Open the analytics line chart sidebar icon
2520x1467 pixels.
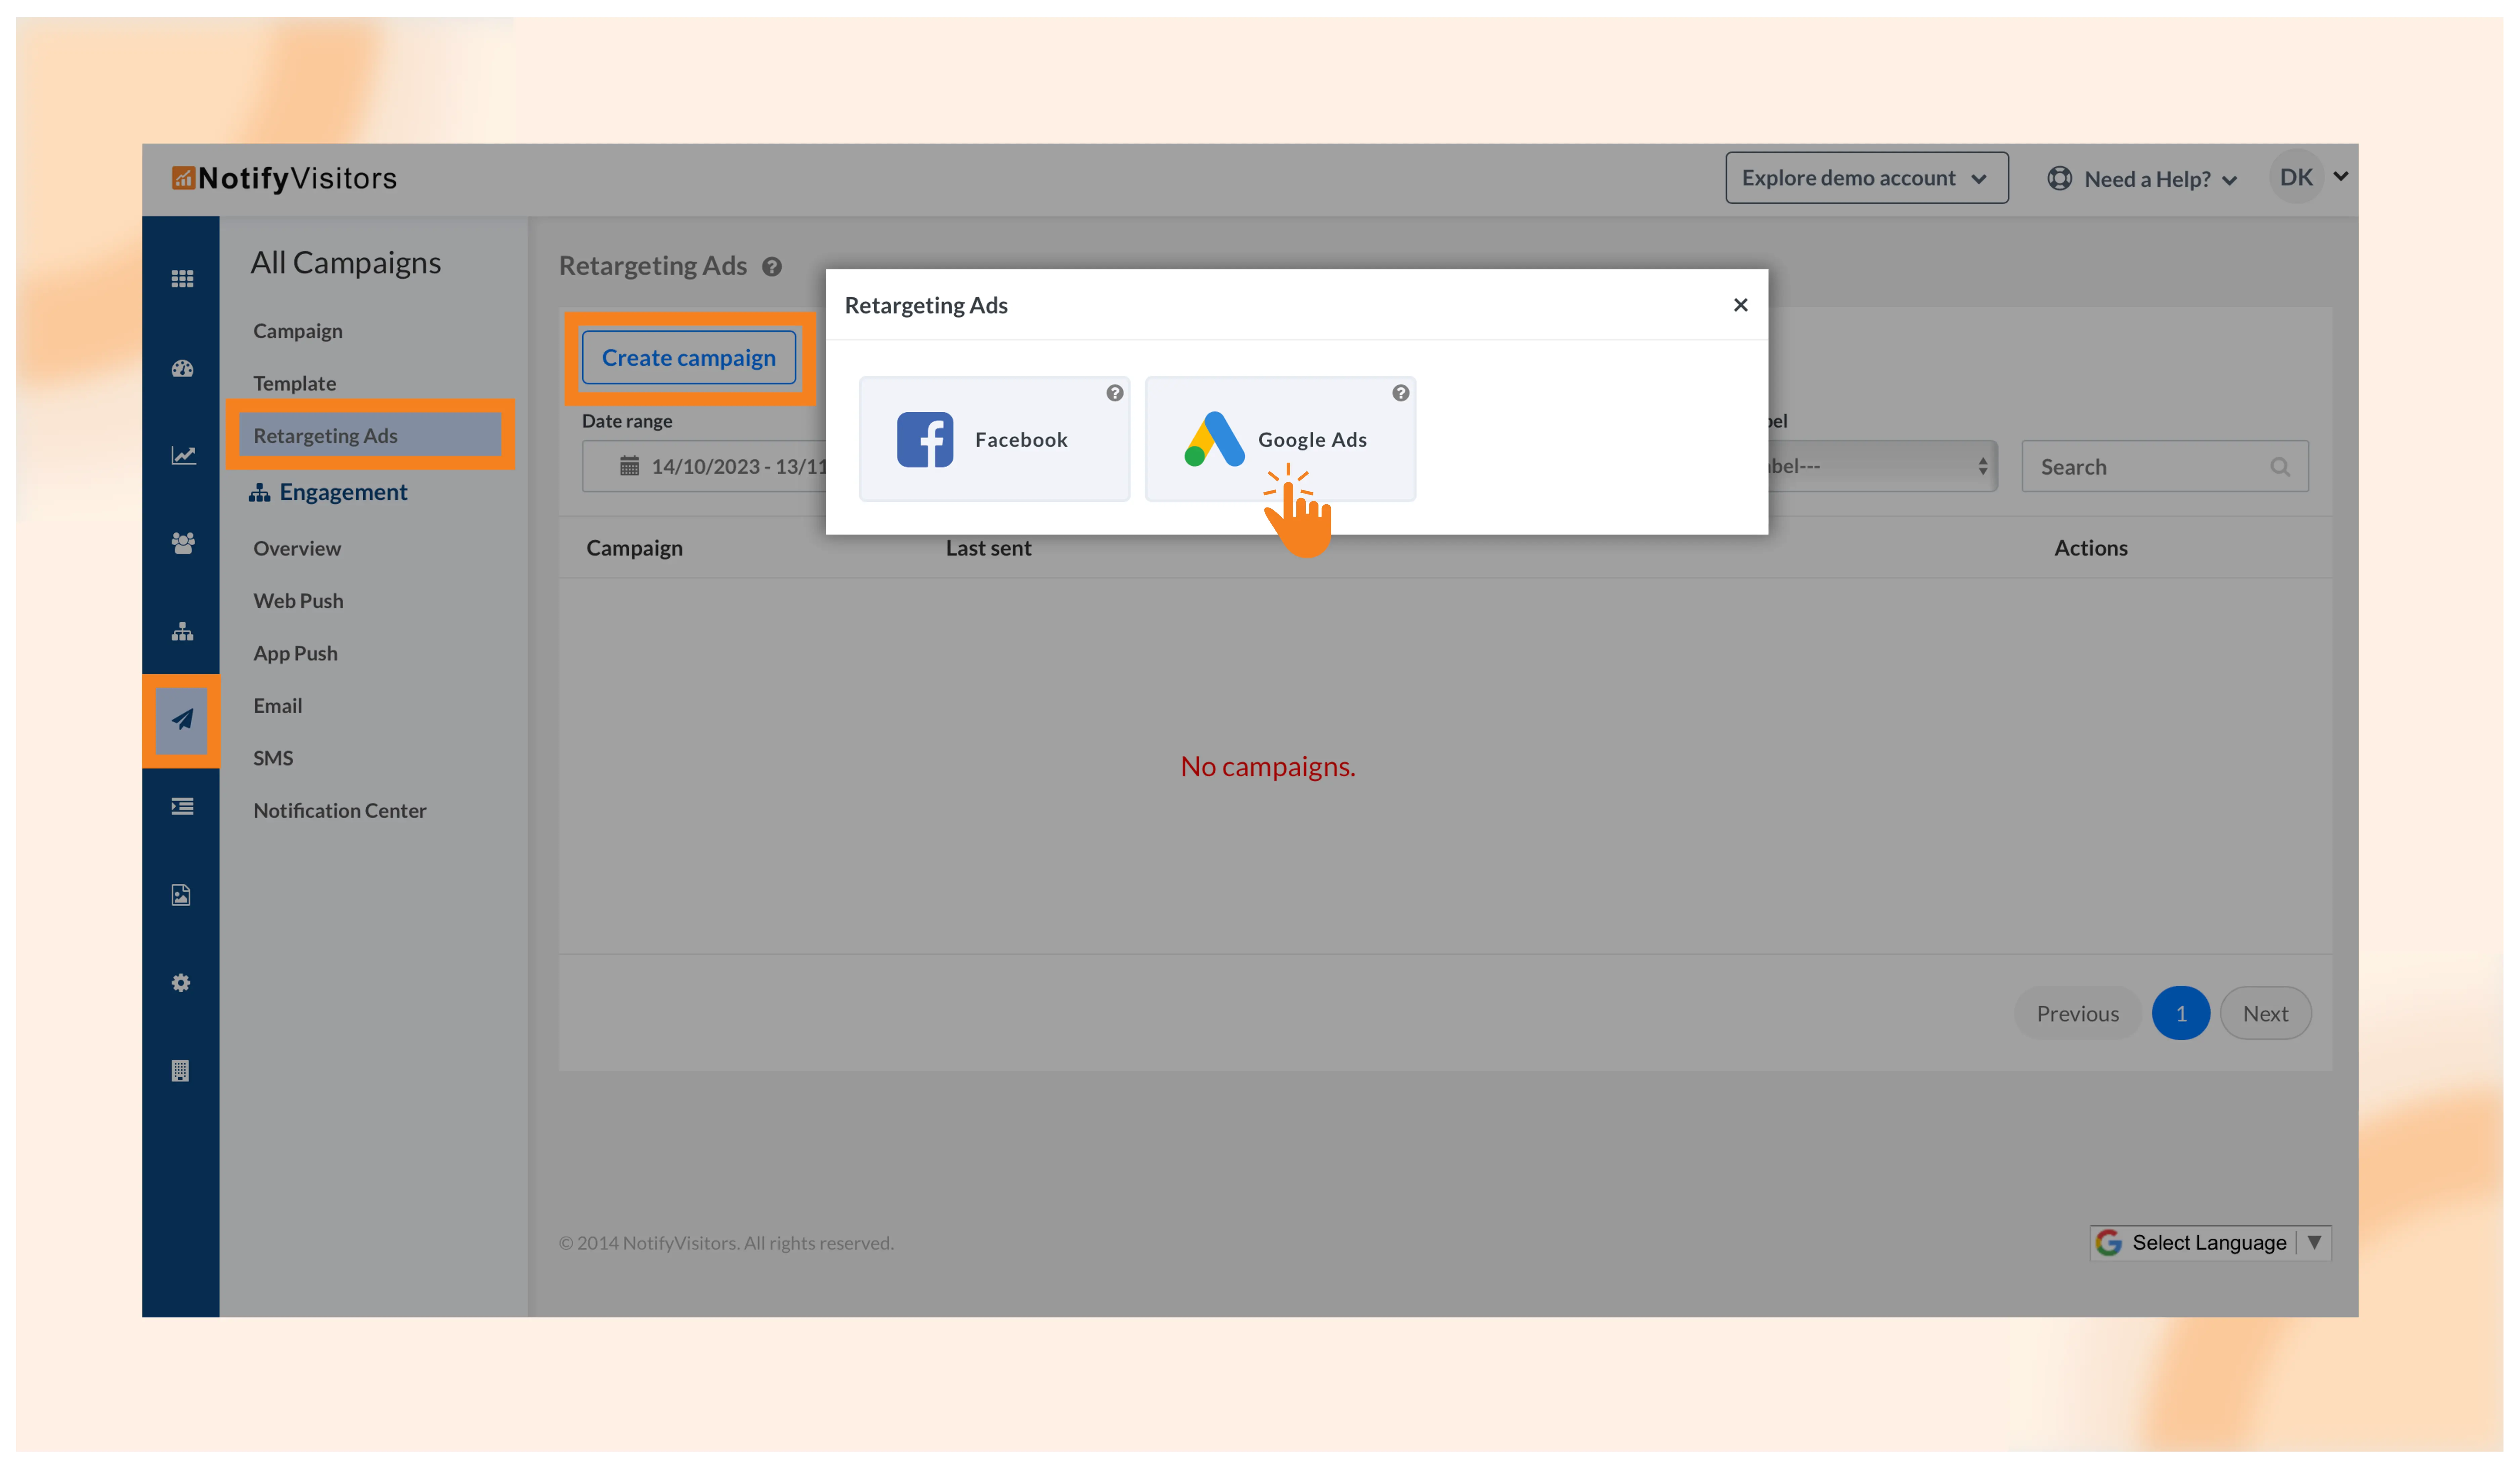tap(182, 456)
